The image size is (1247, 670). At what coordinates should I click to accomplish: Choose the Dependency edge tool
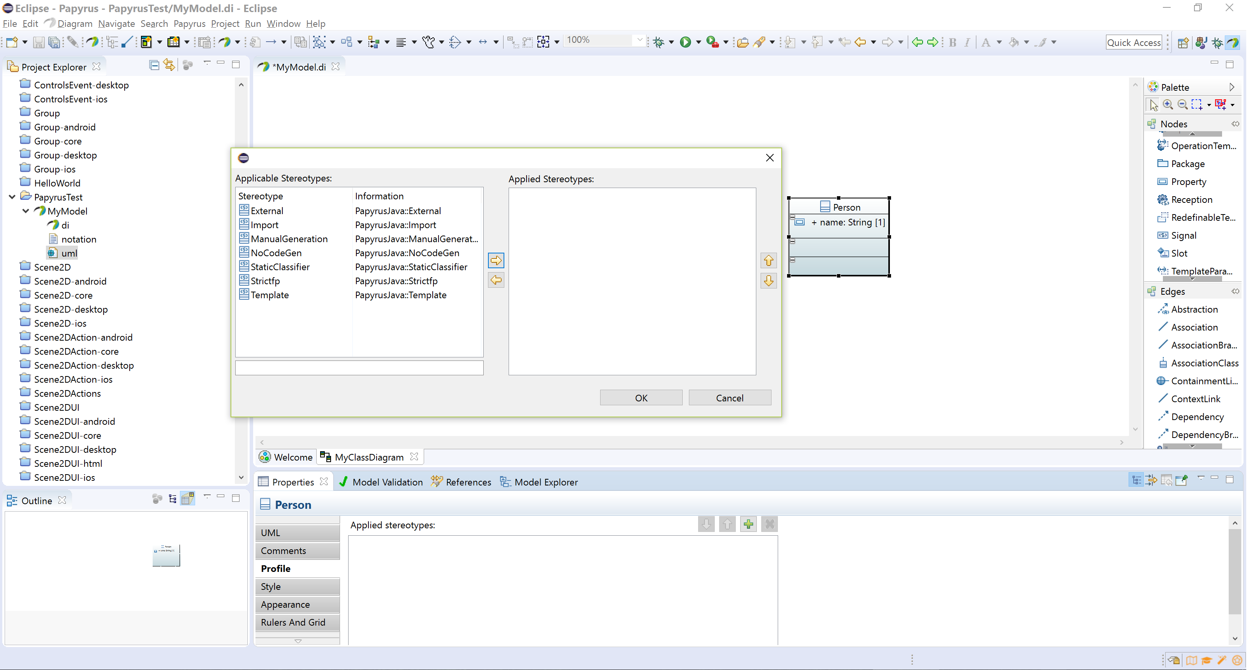click(1197, 417)
